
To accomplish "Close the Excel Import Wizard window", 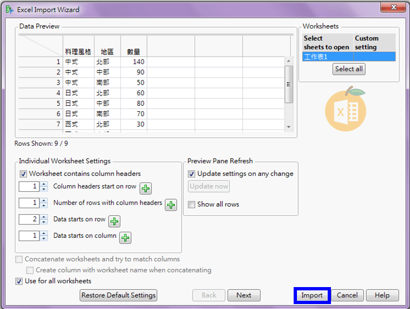I will pyautogui.click(x=394, y=7).
